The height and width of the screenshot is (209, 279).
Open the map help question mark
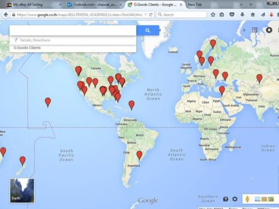tap(225, 199)
